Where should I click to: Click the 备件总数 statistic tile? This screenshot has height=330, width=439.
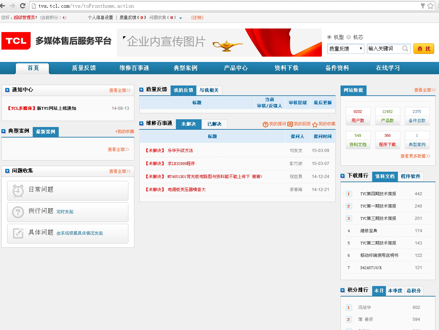click(x=417, y=116)
